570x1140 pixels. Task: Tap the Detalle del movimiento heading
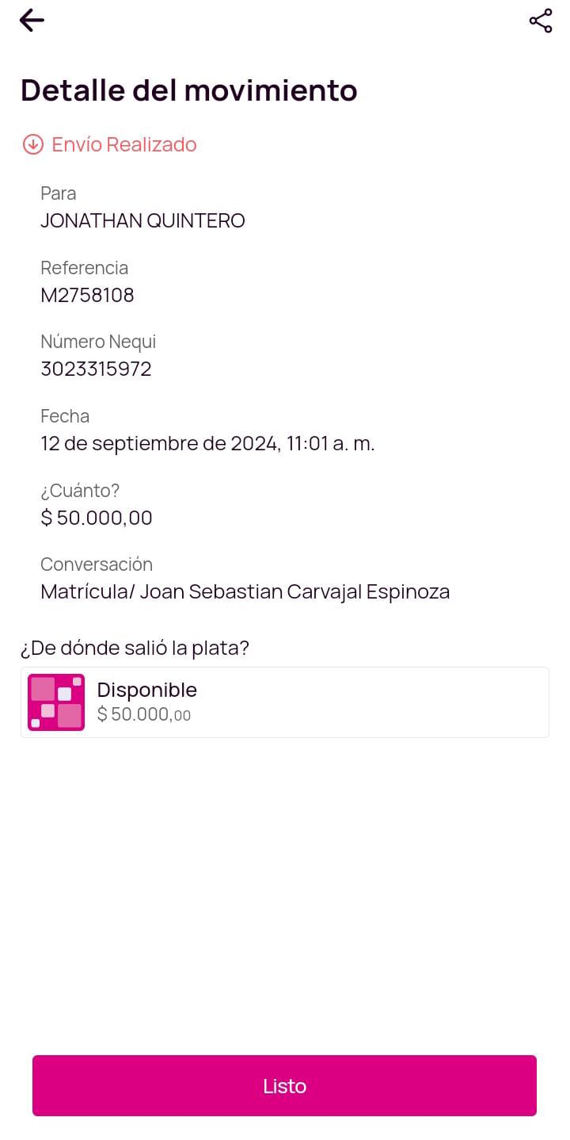(188, 90)
